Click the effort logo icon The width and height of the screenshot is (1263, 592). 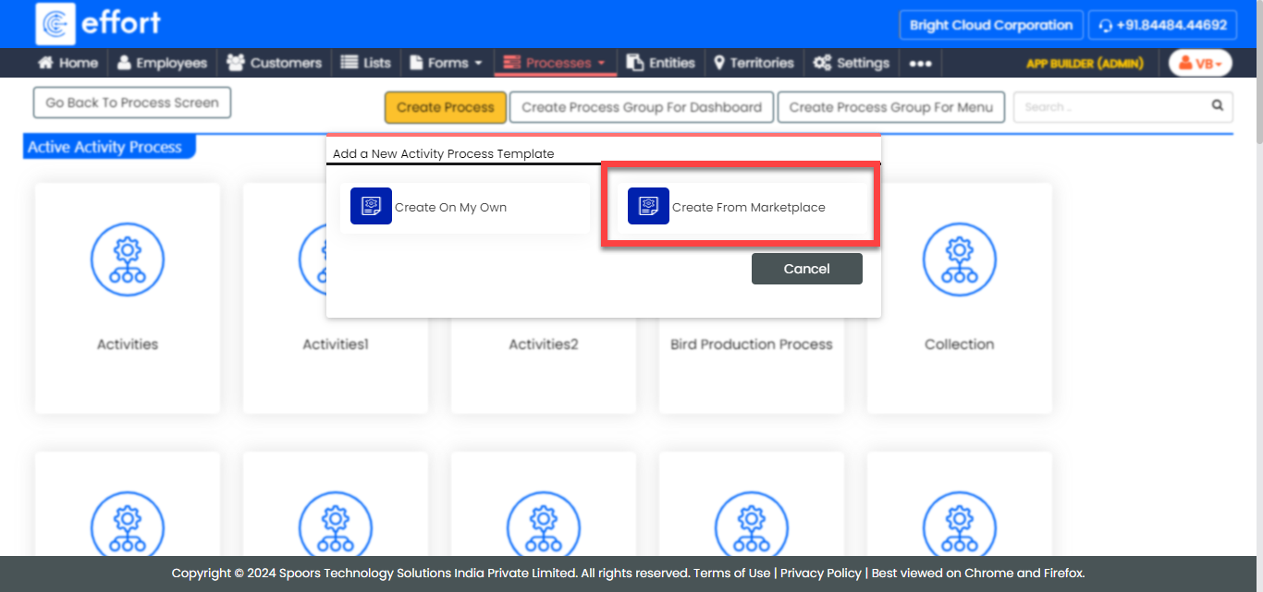55,24
